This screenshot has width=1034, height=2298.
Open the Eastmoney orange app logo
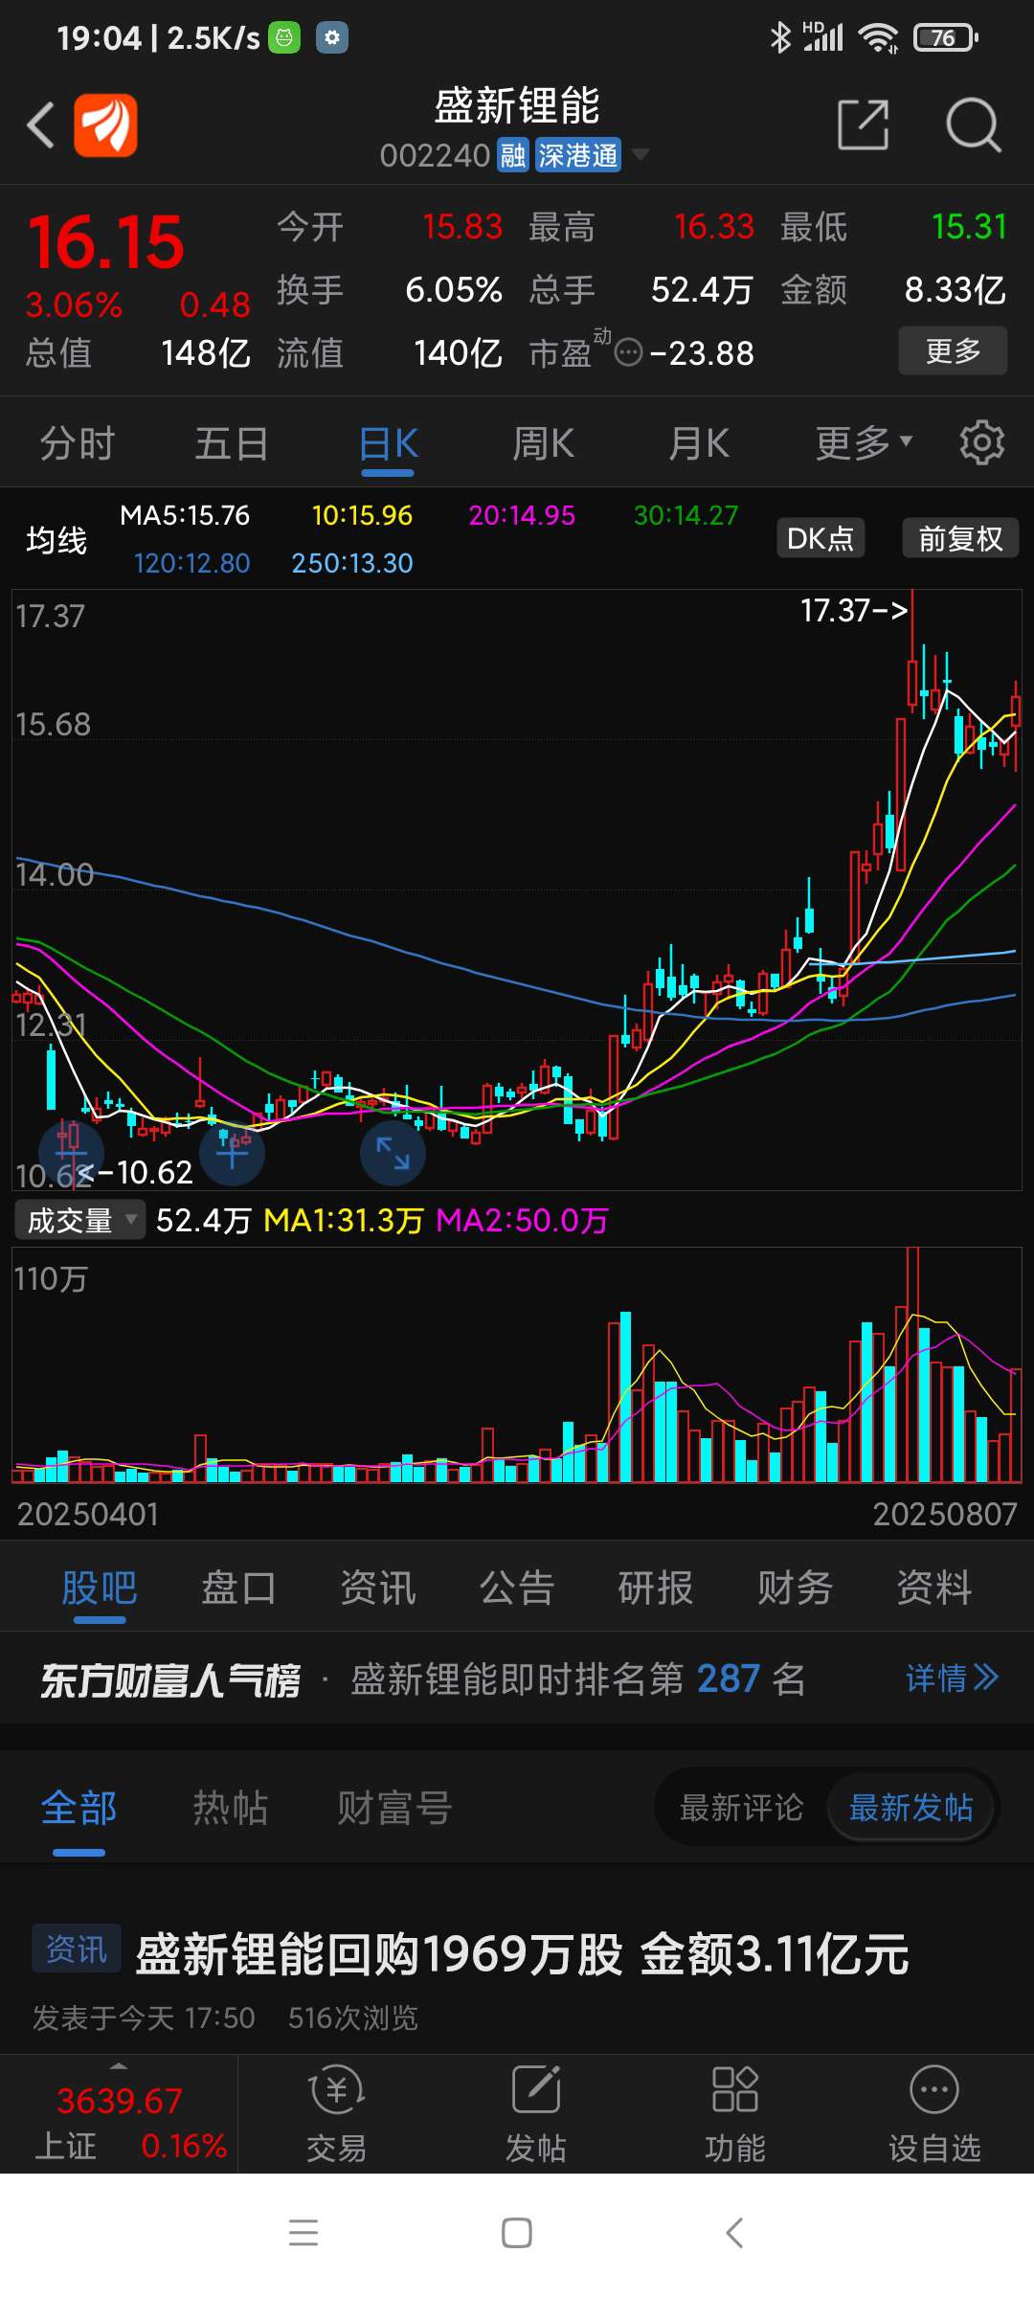click(x=105, y=125)
